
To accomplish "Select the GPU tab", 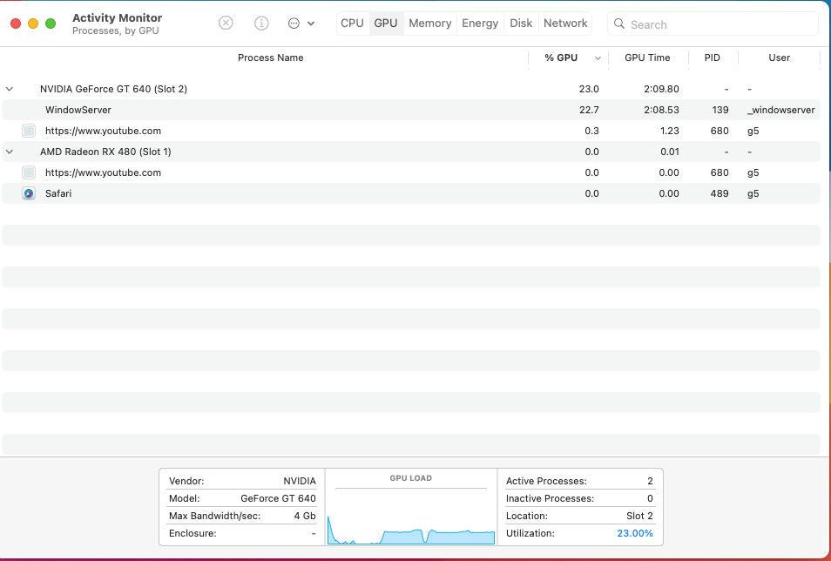I will (386, 24).
